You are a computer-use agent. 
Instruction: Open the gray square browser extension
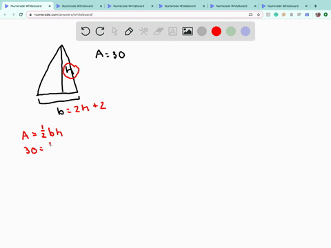(268, 14)
